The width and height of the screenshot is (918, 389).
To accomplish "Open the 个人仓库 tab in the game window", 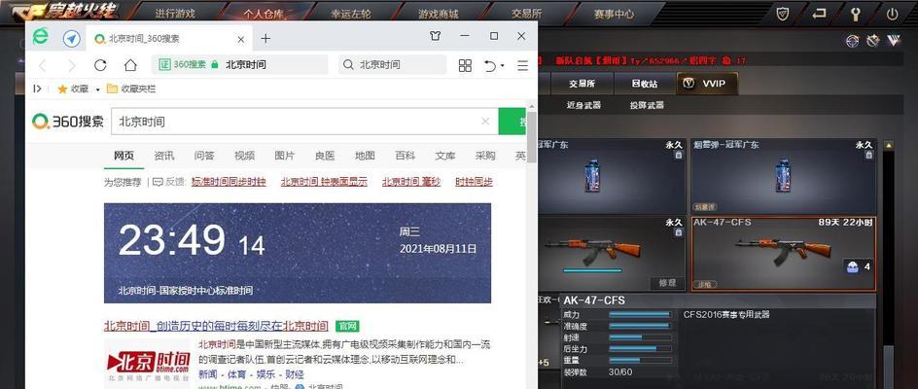I will pyautogui.click(x=265, y=13).
